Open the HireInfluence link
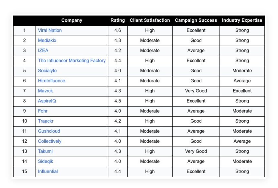Image resolution: width=278 pixels, height=188 pixels. [52, 81]
